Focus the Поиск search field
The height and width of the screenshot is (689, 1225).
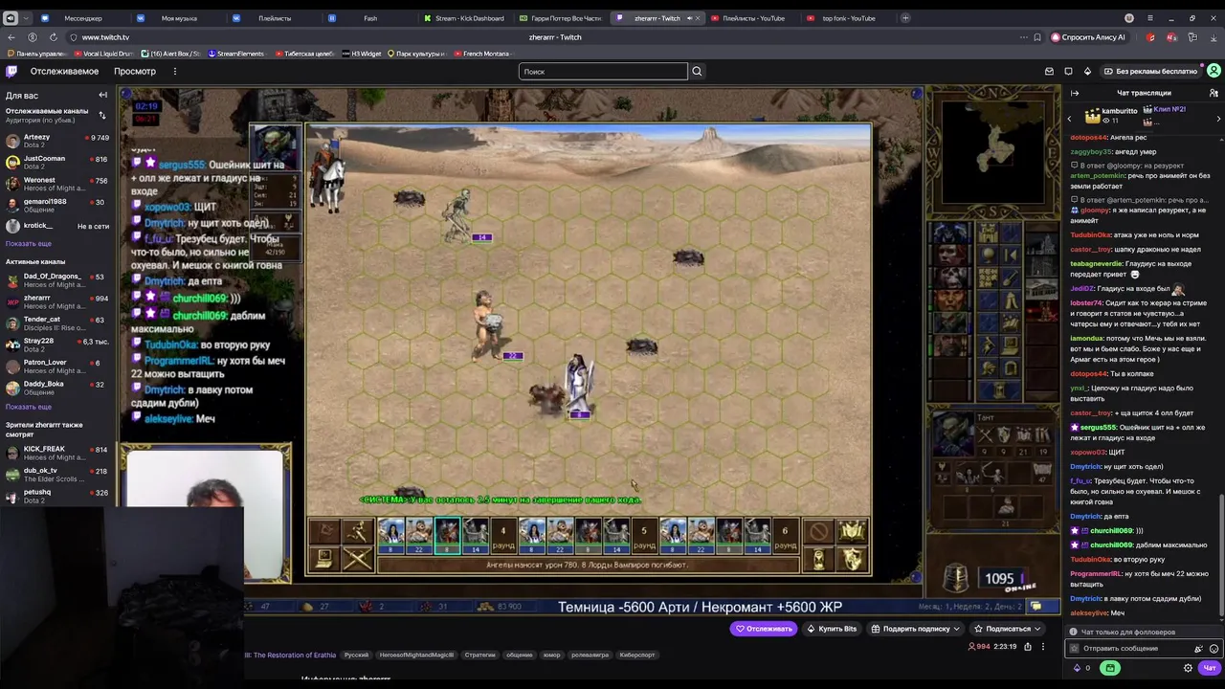[x=603, y=71]
